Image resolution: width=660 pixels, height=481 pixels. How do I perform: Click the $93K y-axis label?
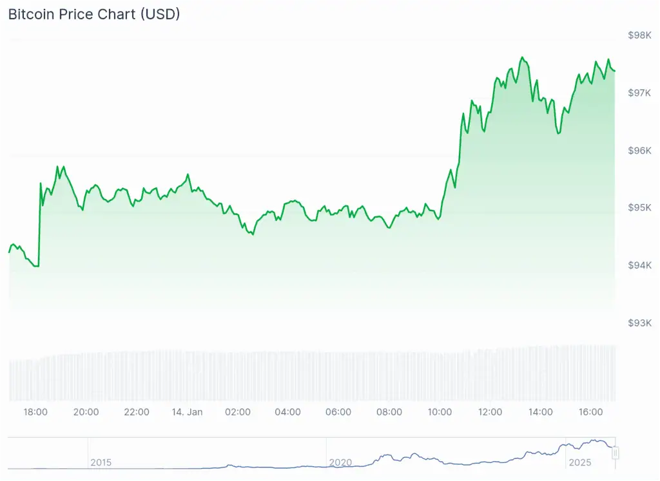click(639, 323)
